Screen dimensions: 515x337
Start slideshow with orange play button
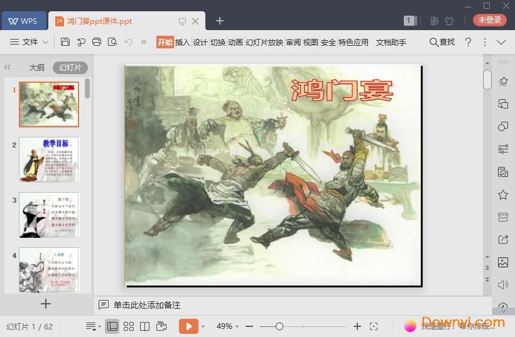pyautogui.click(x=188, y=326)
